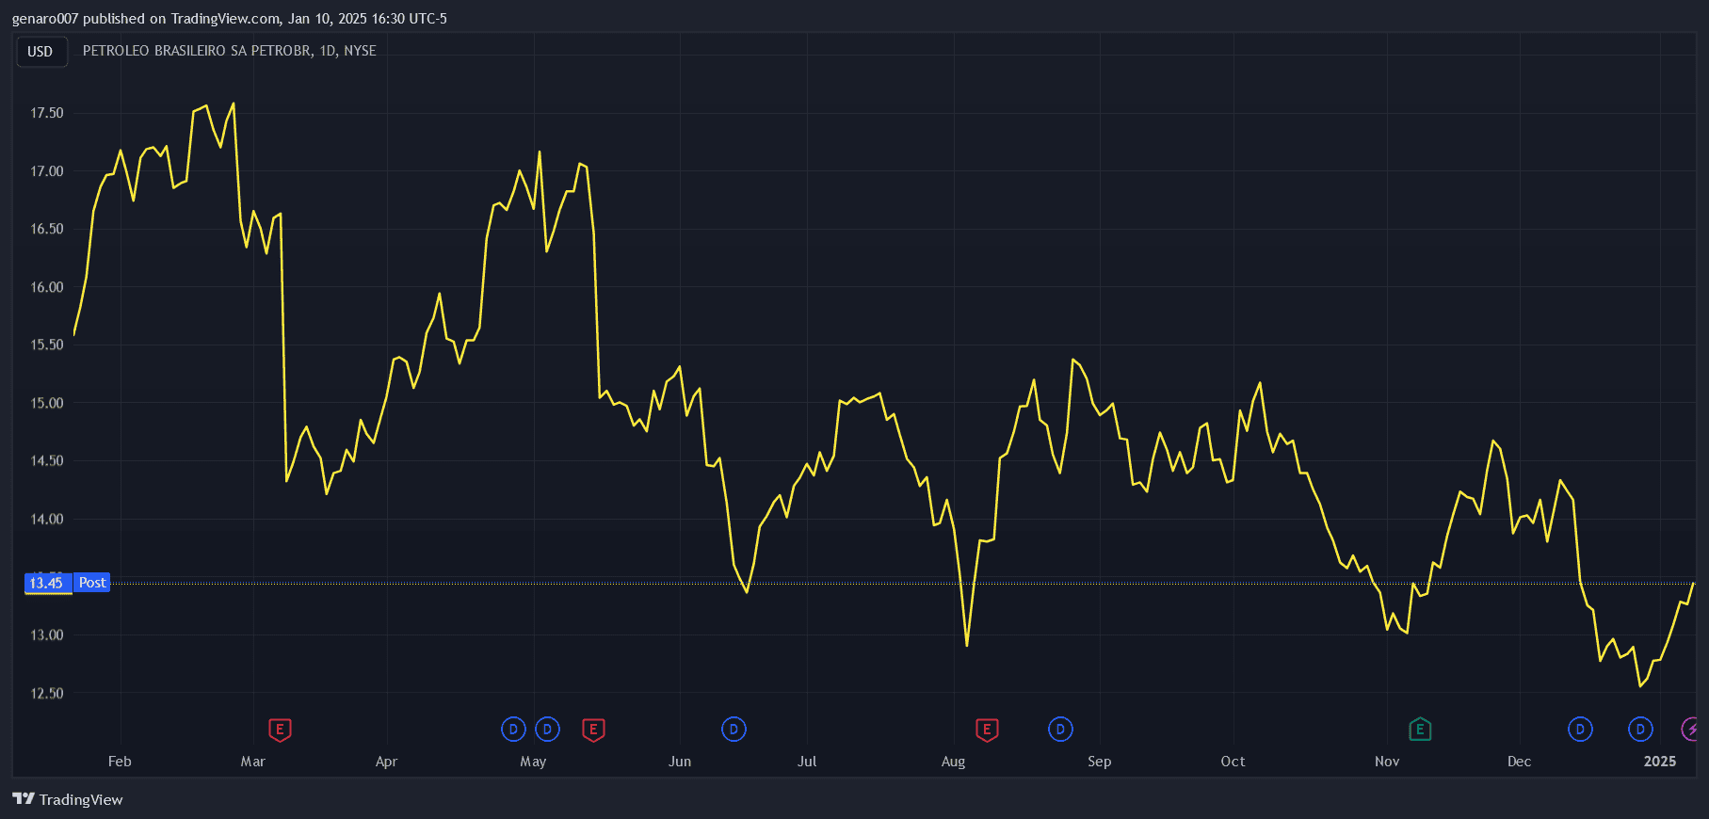Open the USD currency selector
1709x819 pixels.
[x=40, y=52]
